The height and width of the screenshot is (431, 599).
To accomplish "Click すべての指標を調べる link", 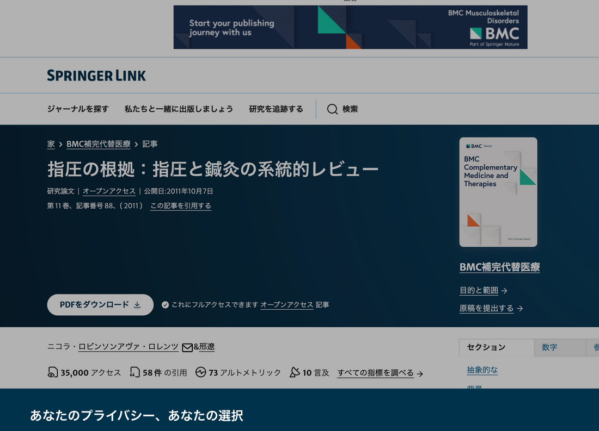I will point(376,373).
